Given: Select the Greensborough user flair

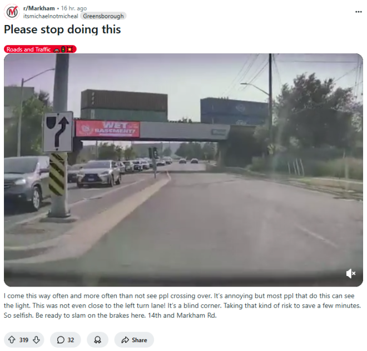Looking at the screenshot, I should pyautogui.click(x=103, y=16).
